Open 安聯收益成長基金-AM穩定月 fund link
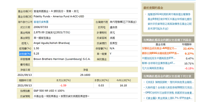This screenshot has width=200, height=102. pyautogui.click(x=159, y=48)
